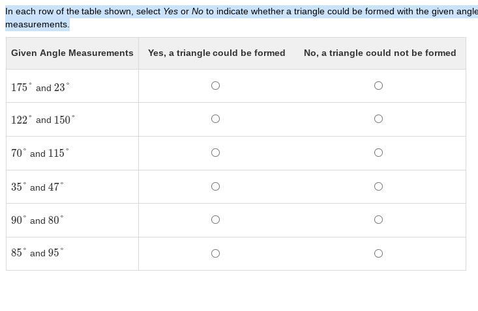Click the 122° and 150° row label

point(43,120)
